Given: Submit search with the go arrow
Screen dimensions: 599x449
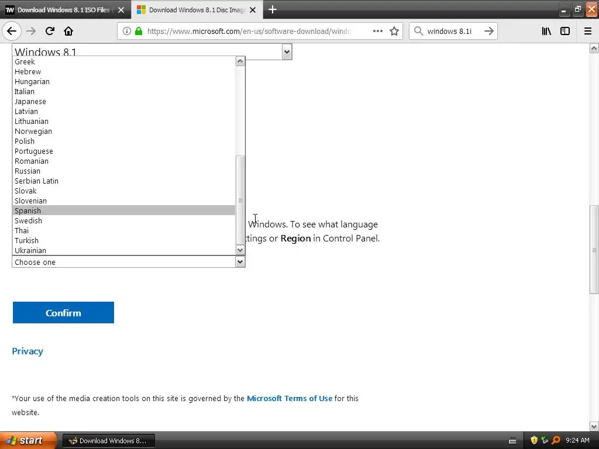Looking at the screenshot, I should click(x=488, y=31).
